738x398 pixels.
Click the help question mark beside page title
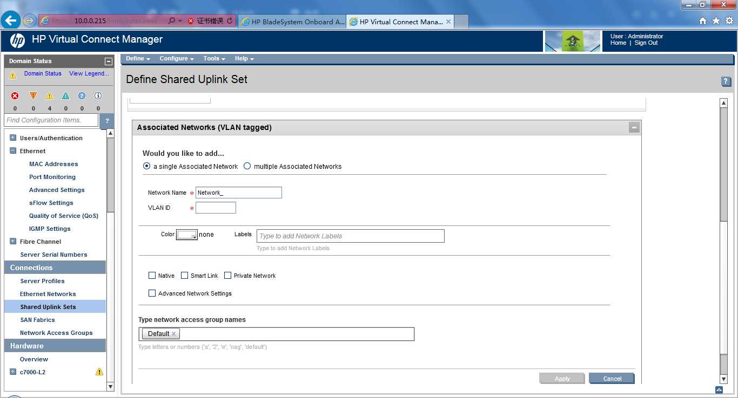click(x=726, y=81)
